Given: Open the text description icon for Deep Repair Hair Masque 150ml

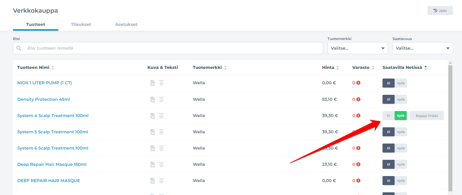Looking at the screenshot, I should [162, 164].
